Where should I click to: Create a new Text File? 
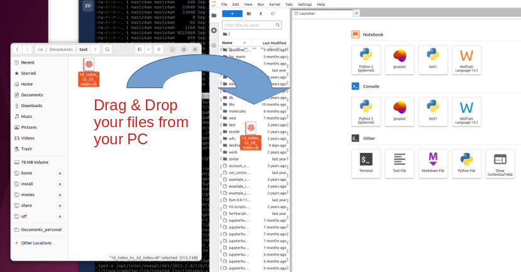coord(400,164)
